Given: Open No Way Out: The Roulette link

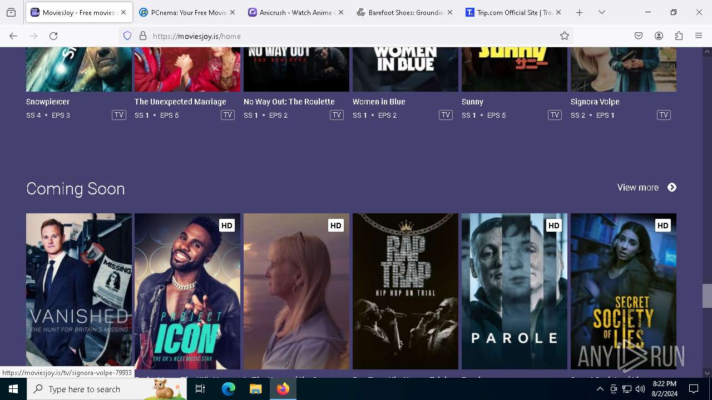Looking at the screenshot, I should (289, 102).
